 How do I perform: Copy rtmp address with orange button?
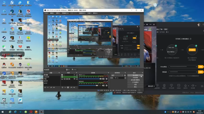tap(201, 67)
